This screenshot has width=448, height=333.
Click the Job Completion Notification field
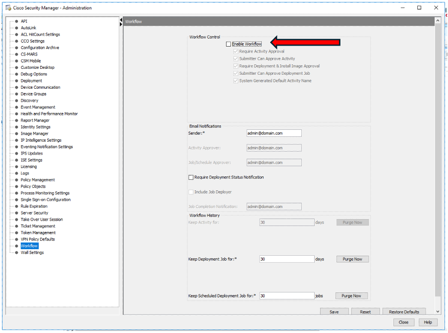pyautogui.click(x=274, y=207)
